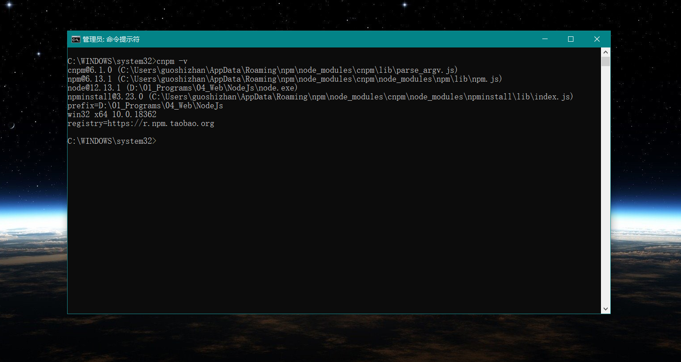Click the window title text 管理员: 命令提示符
This screenshot has height=362, width=681.
click(111, 39)
